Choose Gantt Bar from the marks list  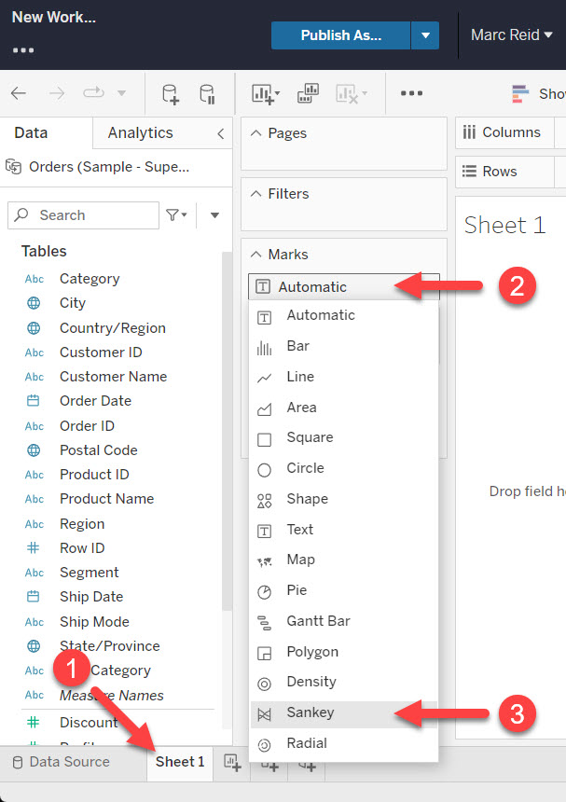[x=318, y=621]
